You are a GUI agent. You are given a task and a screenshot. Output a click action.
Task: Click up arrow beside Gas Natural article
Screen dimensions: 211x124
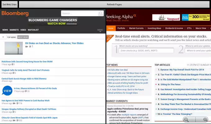[156, 89]
